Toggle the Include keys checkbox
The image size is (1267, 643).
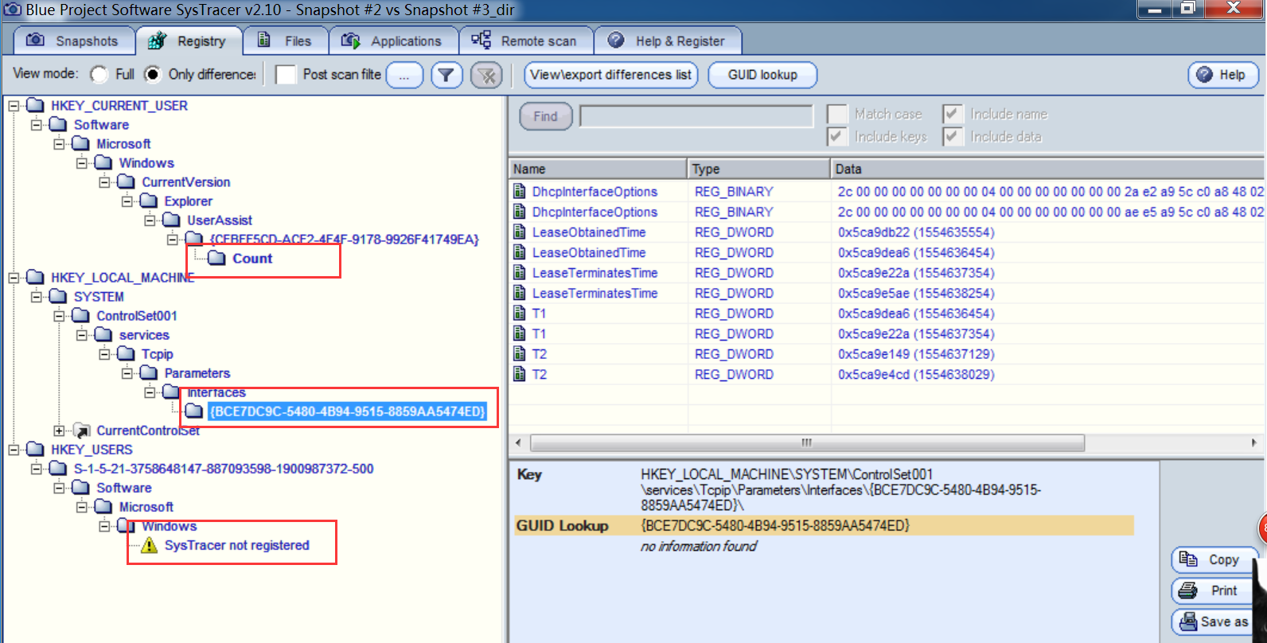click(836, 136)
